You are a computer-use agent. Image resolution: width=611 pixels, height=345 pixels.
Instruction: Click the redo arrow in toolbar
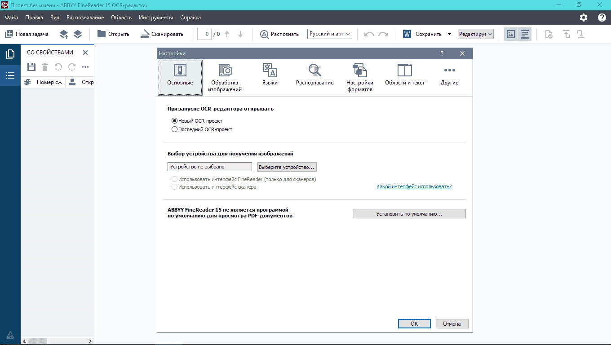pos(383,34)
